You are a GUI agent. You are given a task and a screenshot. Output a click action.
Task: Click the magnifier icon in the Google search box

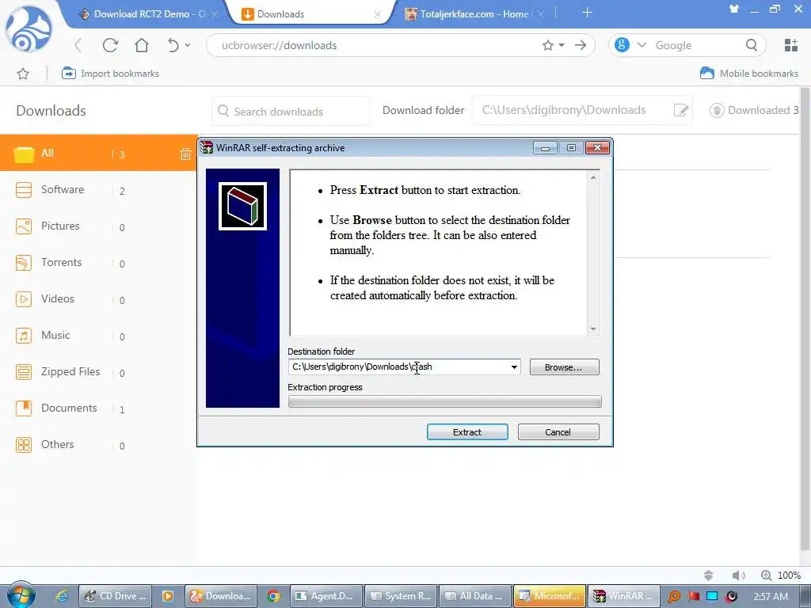click(x=752, y=45)
